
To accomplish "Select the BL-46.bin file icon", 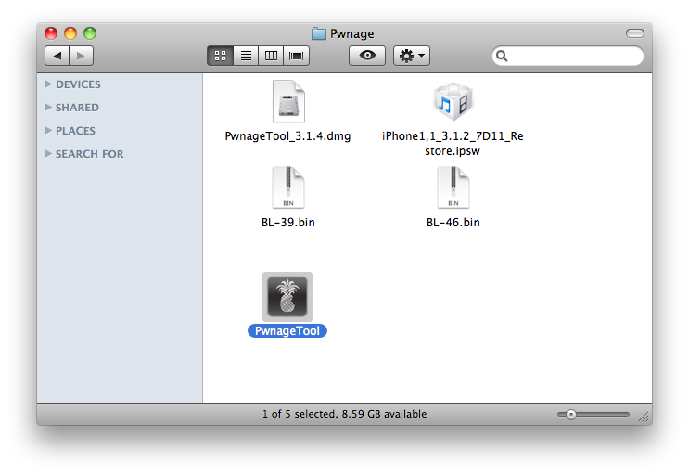I will [x=453, y=188].
